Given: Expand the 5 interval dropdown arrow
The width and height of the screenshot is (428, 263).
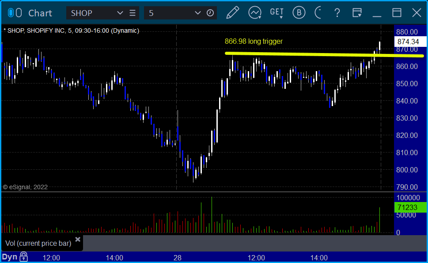Looking at the screenshot, I should (197, 13).
